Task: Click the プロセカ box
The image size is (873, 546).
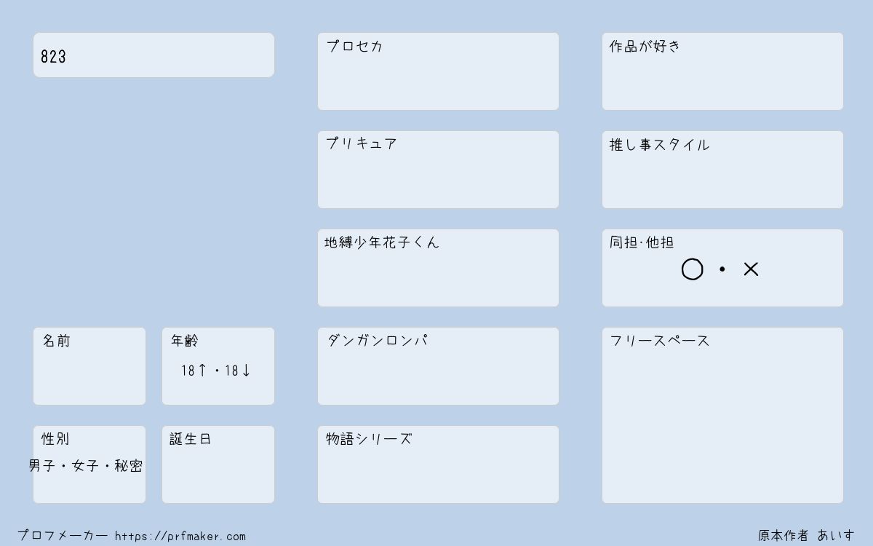Action: [438, 71]
